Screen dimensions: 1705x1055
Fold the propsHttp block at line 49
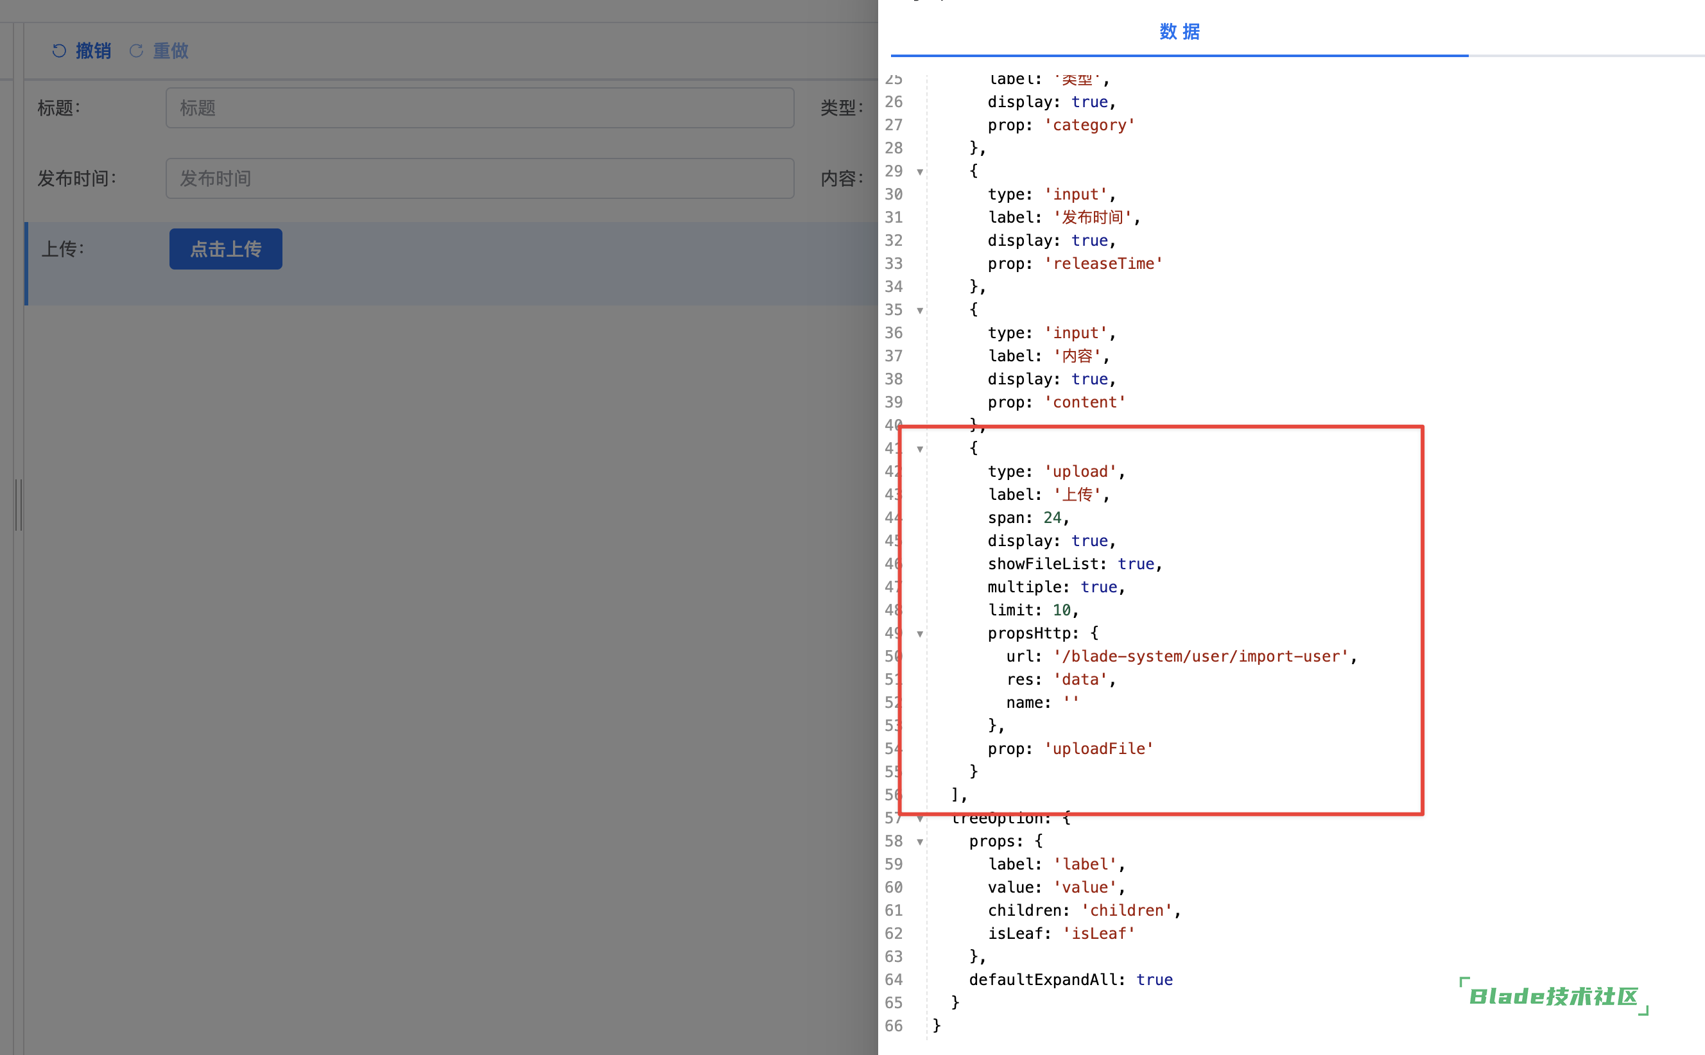920,634
